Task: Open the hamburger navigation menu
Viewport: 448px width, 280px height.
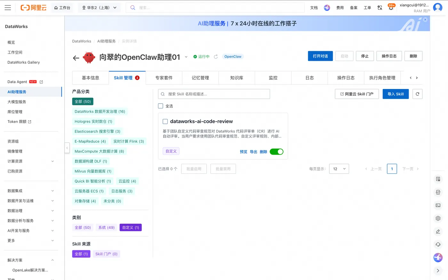Action: pyautogui.click(x=8, y=8)
